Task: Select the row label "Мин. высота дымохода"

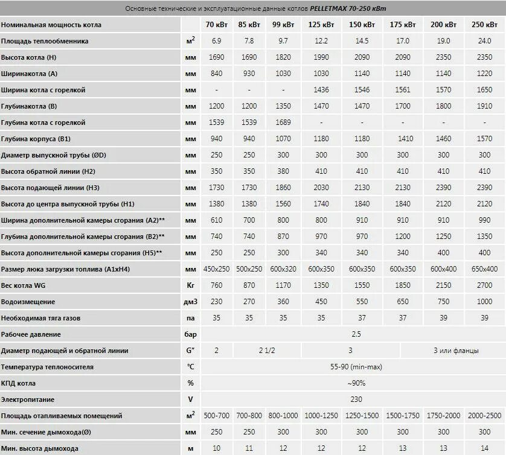Action: tap(40, 448)
